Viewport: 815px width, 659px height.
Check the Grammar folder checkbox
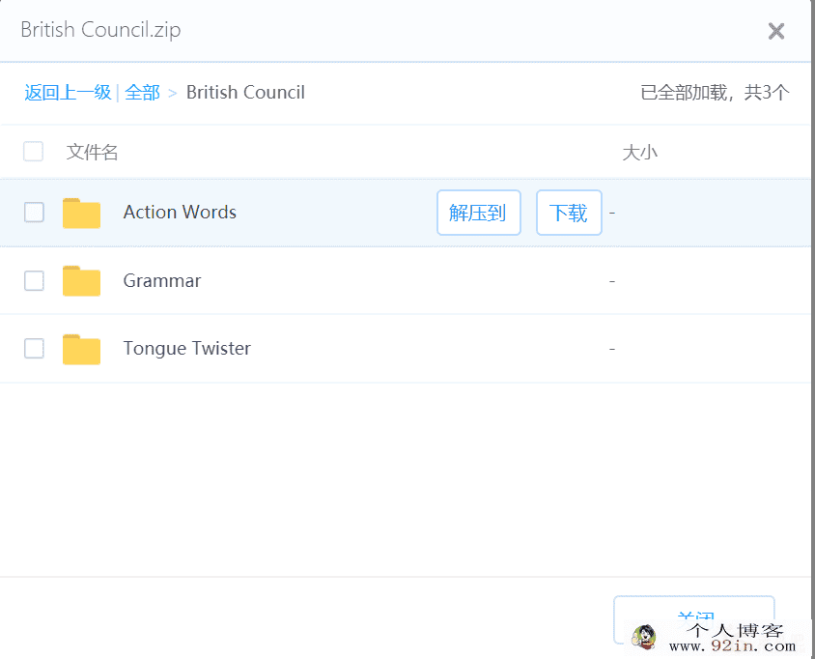34,281
